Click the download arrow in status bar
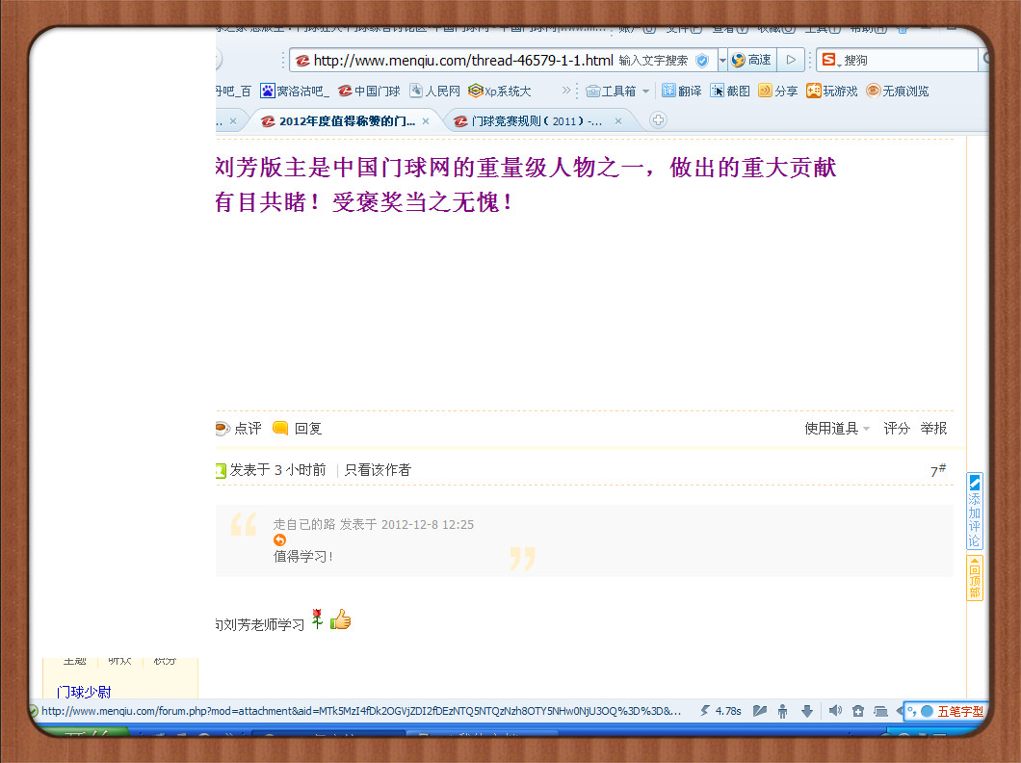This screenshot has height=763, width=1021. (x=807, y=711)
